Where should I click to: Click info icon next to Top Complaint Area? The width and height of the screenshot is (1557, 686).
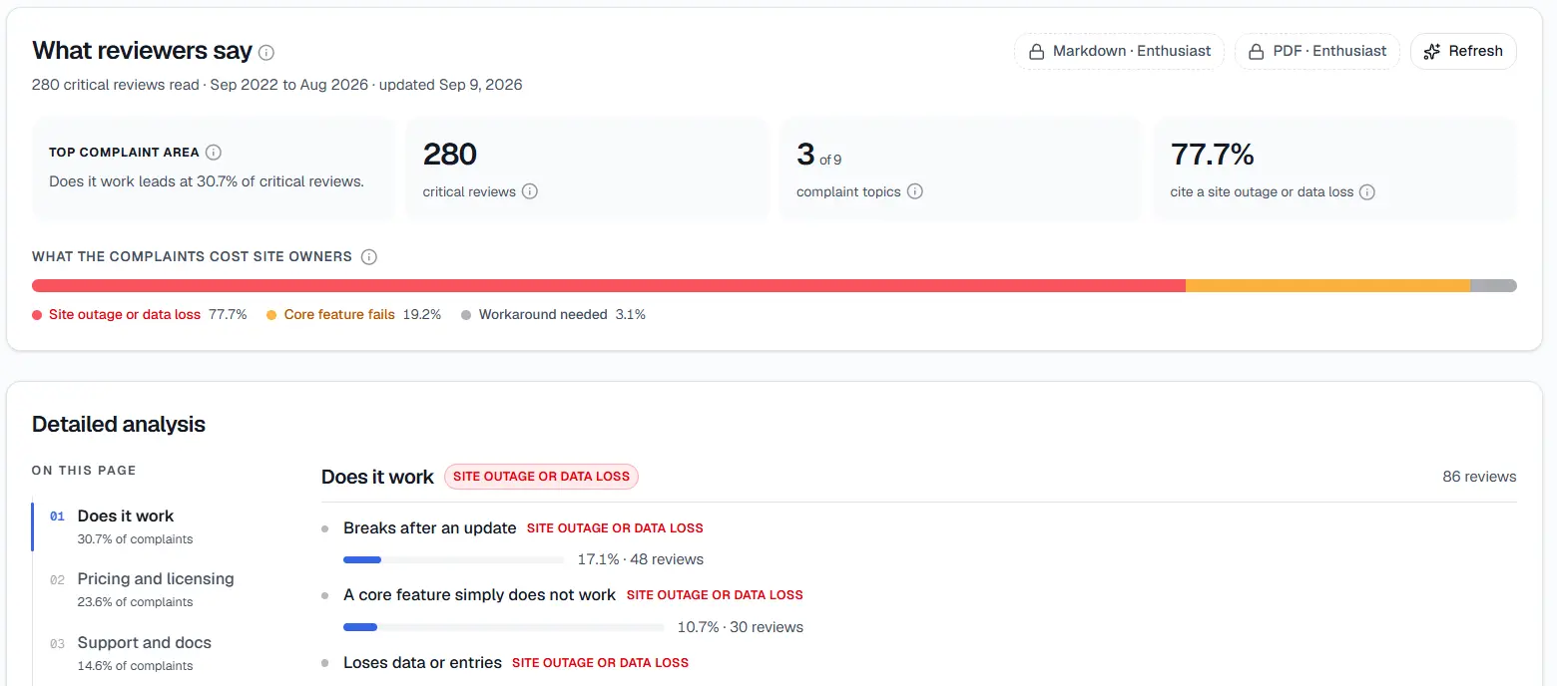click(214, 153)
